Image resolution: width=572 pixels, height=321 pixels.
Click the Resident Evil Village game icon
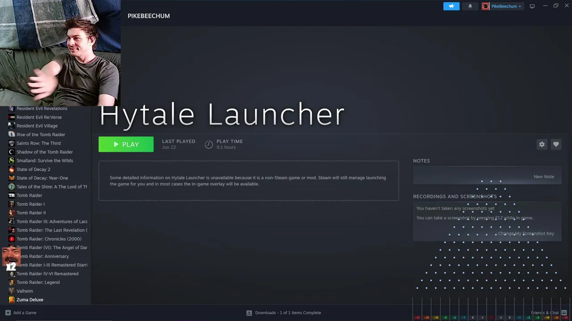[x=12, y=126]
